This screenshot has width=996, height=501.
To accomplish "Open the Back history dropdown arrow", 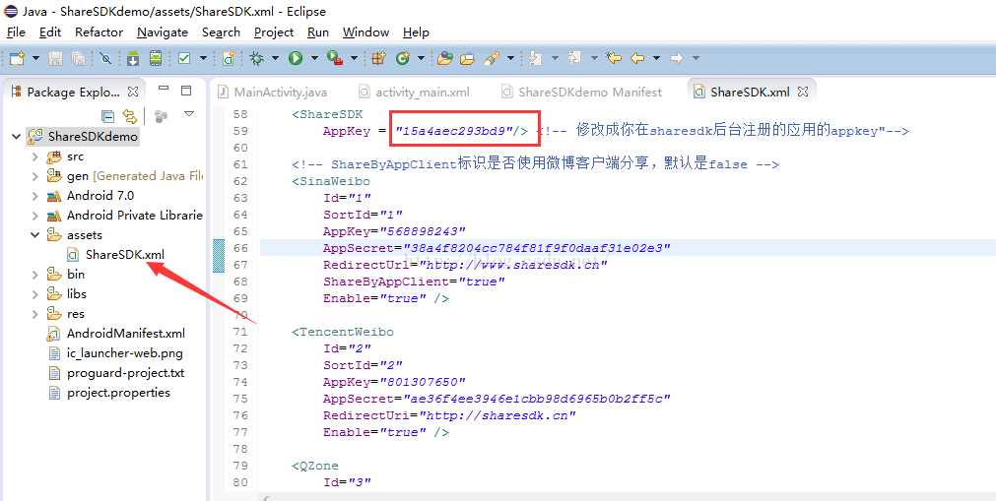I will 656,58.
